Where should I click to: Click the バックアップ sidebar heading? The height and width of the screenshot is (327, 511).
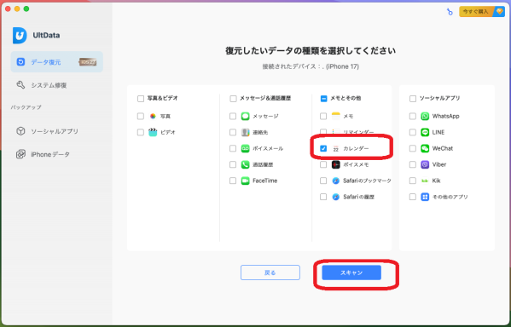(26, 107)
